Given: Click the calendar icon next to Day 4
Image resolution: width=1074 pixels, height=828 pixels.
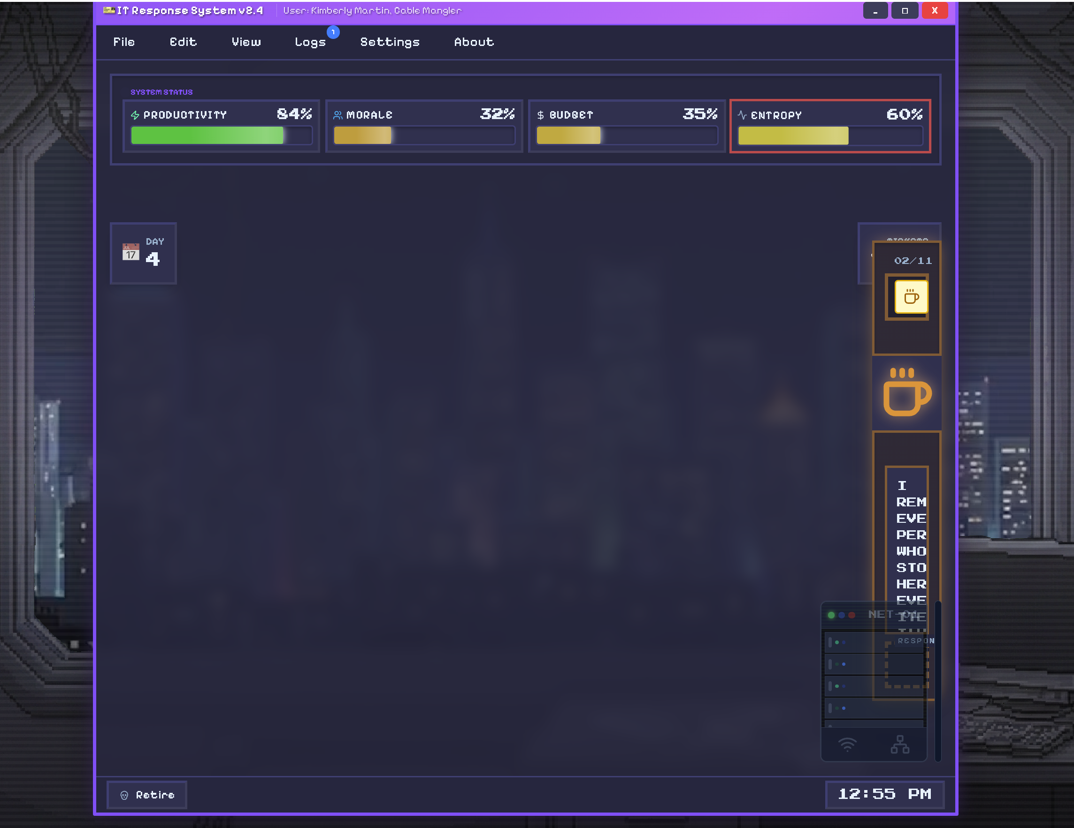Looking at the screenshot, I should coord(131,252).
